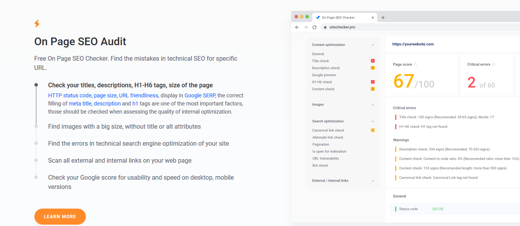Open the meta title link

click(80, 103)
